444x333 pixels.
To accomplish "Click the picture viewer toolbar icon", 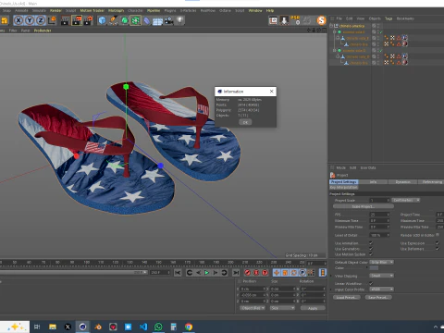I will pos(273,20).
